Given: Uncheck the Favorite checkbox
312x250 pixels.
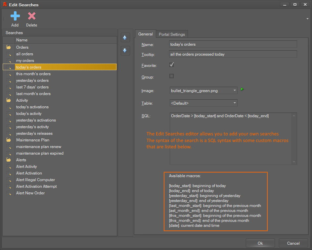Looking at the screenshot, I should tap(171, 65).
